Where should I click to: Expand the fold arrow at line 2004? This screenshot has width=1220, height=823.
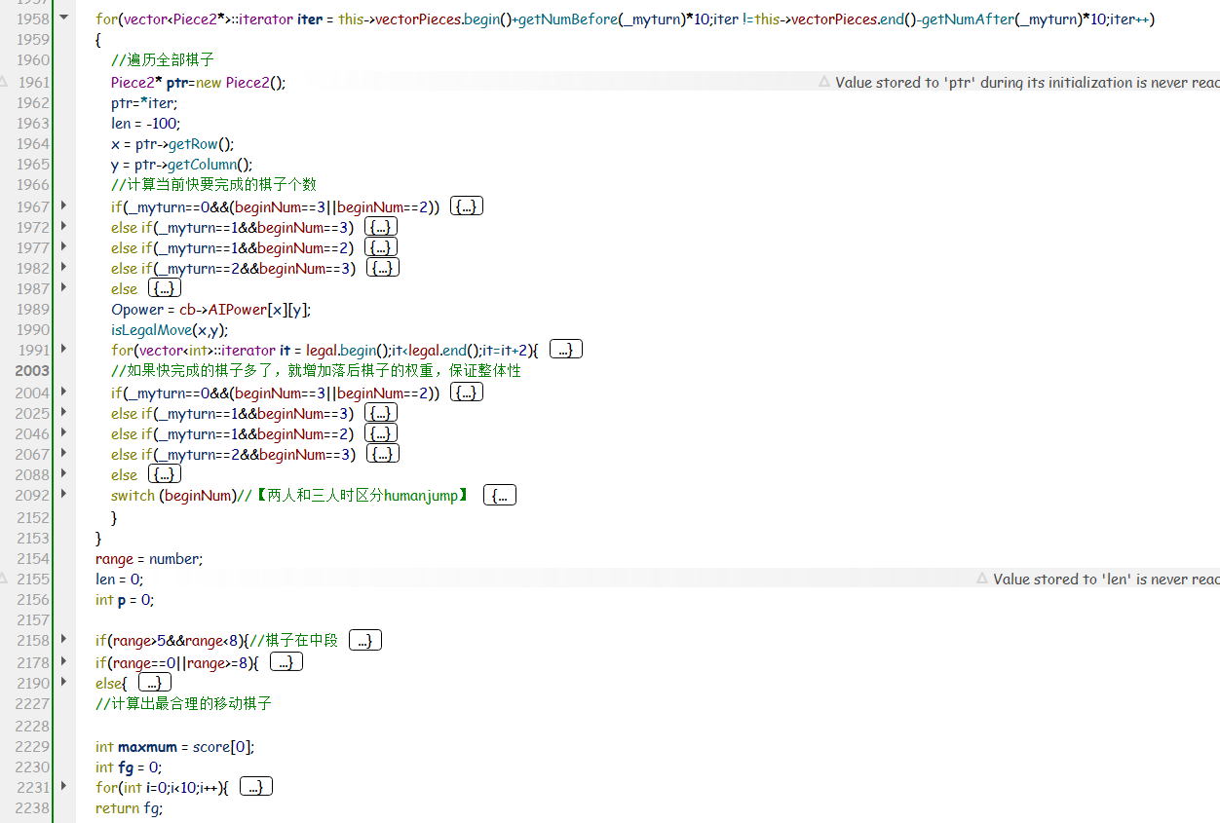64,392
